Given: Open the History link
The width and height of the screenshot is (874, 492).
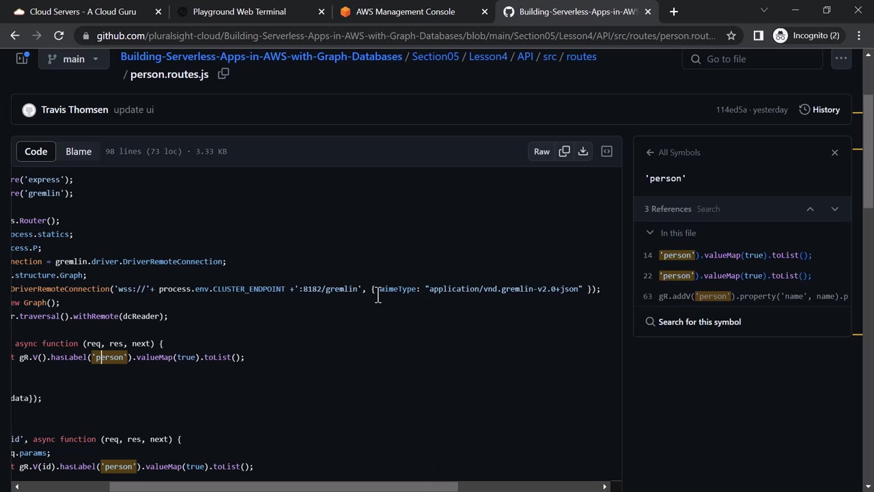Looking at the screenshot, I should (x=819, y=109).
